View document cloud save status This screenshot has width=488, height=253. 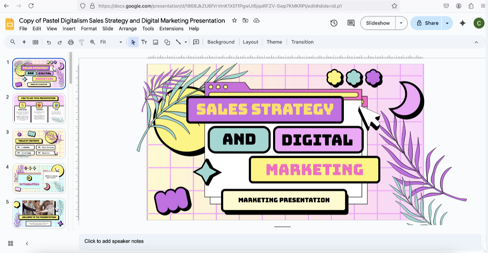(x=256, y=20)
